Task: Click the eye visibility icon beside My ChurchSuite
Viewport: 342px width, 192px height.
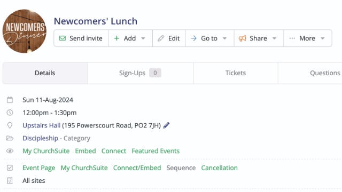Action: point(10,151)
